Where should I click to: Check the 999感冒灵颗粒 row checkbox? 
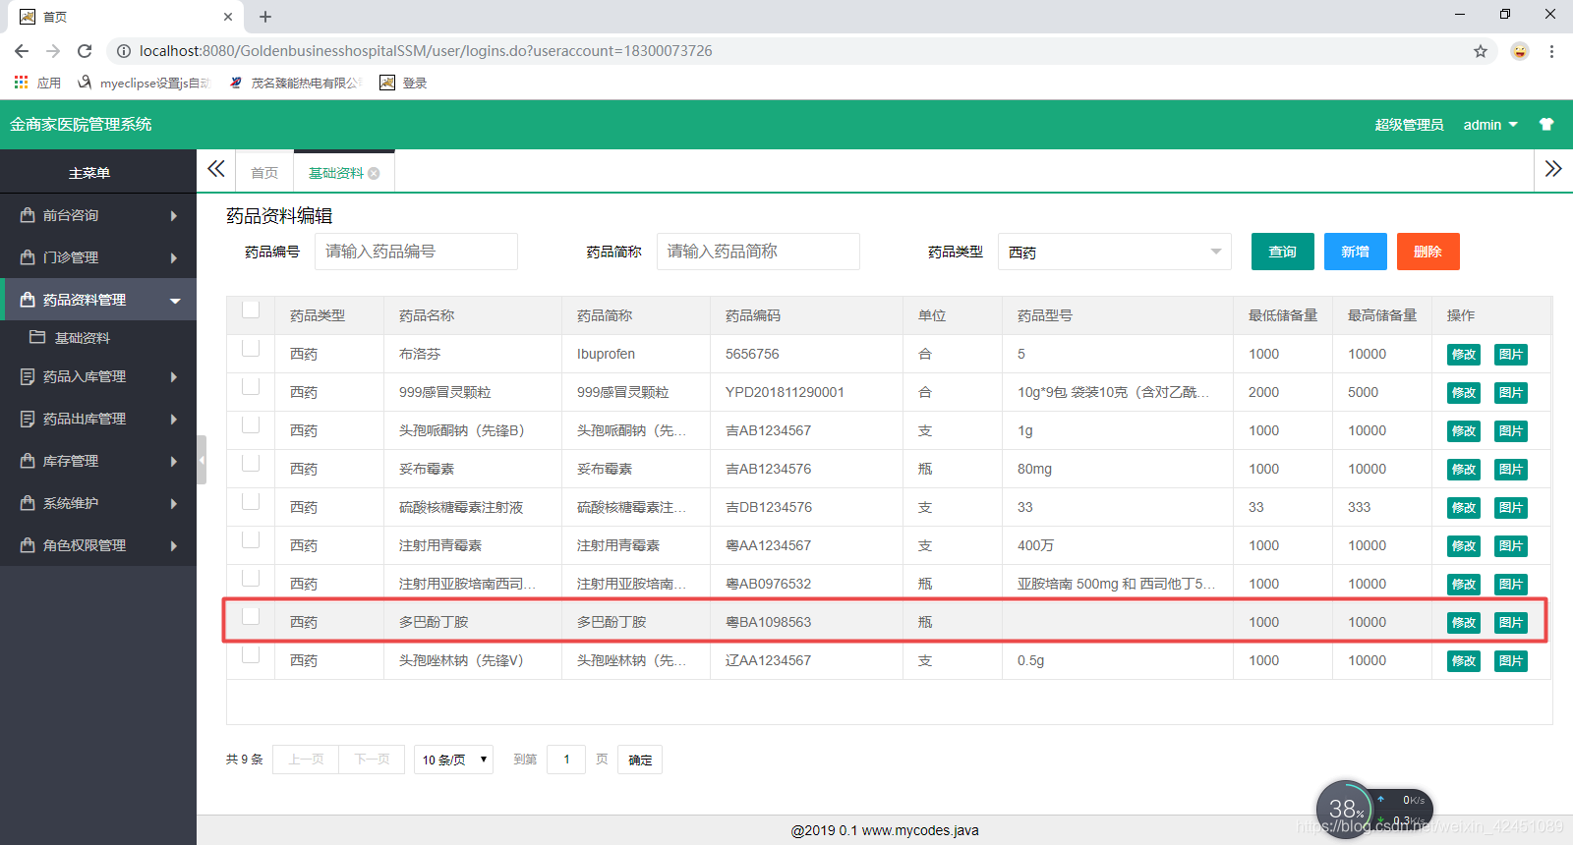251,387
